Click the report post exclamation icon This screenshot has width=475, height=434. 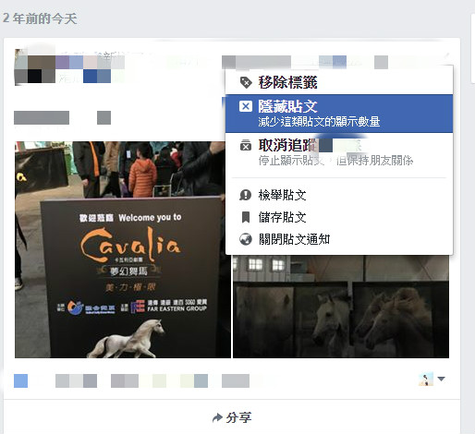[x=246, y=195]
